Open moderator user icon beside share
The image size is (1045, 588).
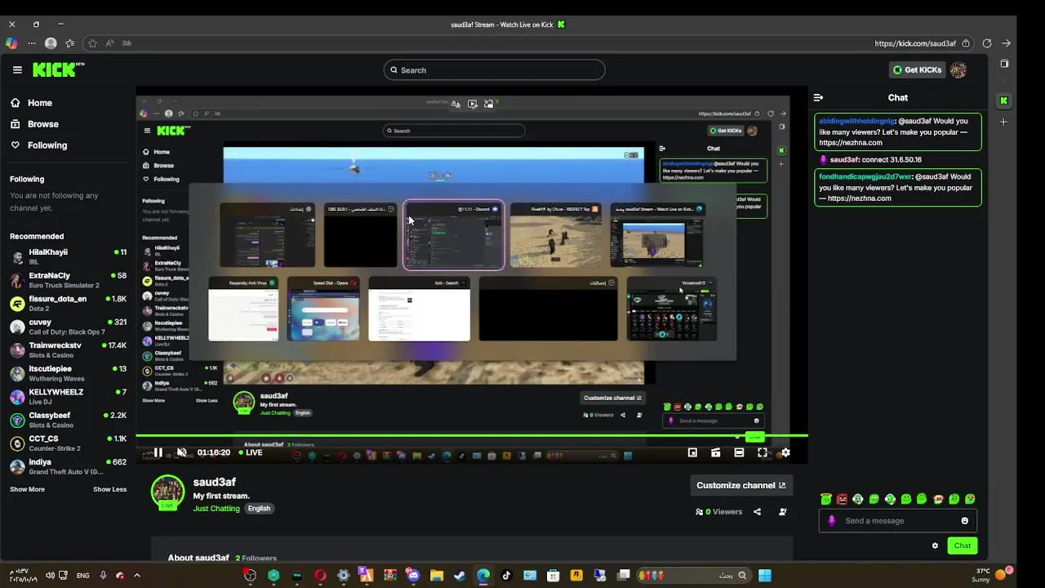pos(783,512)
